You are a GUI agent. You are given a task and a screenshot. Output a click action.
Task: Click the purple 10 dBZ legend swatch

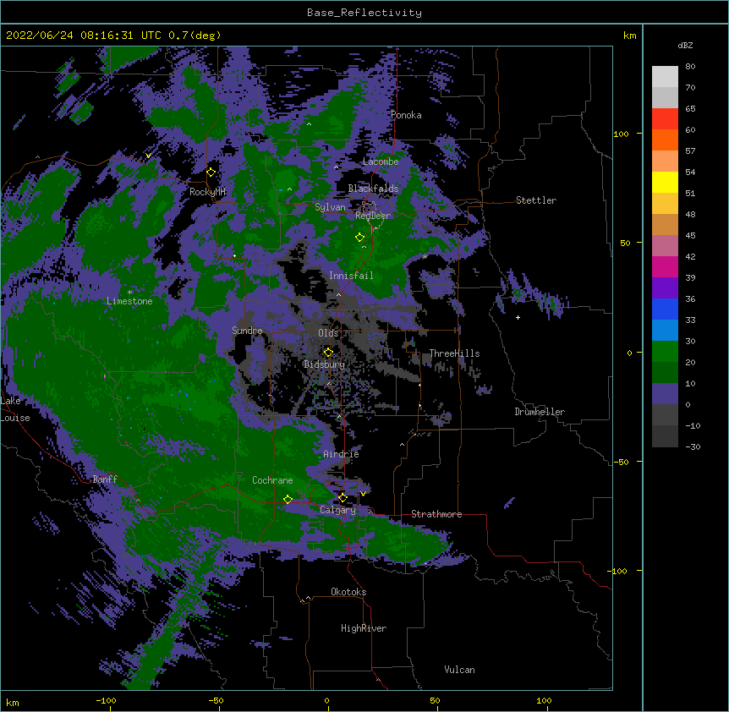pos(665,394)
